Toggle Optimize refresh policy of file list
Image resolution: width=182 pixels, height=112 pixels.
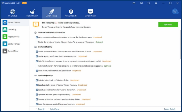point(37,80)
